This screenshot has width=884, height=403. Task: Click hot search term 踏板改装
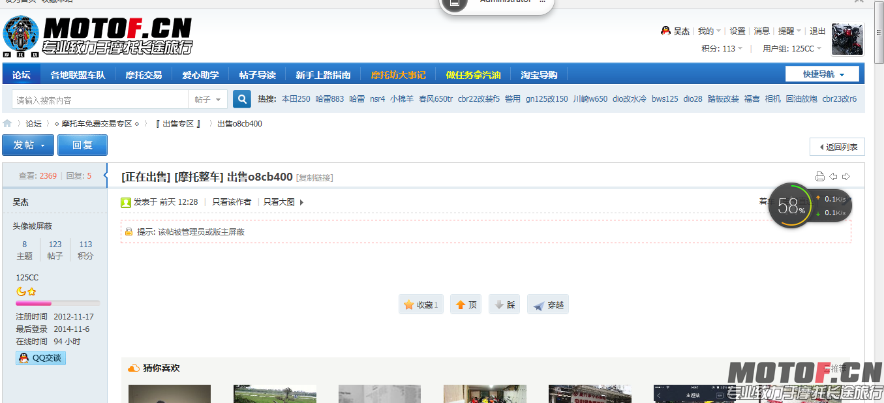pyautogui.click(x=724, y=99)
